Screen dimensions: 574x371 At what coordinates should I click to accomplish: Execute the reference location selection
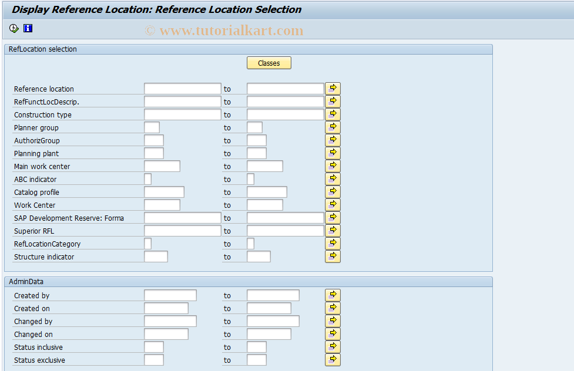click(x=12, y=28)
